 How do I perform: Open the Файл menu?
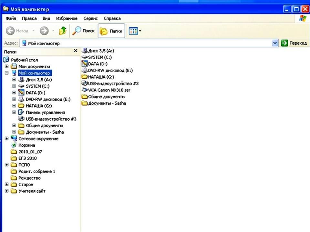[11, 18]
